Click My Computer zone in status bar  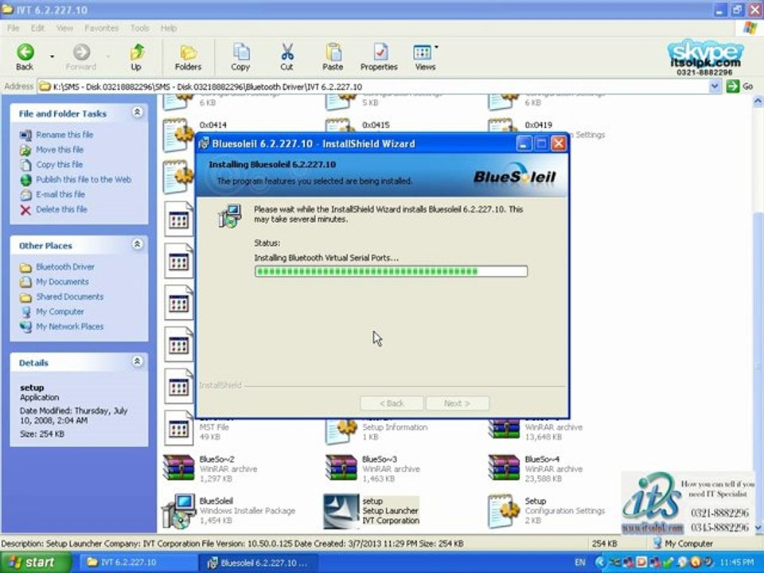(683, 544)
